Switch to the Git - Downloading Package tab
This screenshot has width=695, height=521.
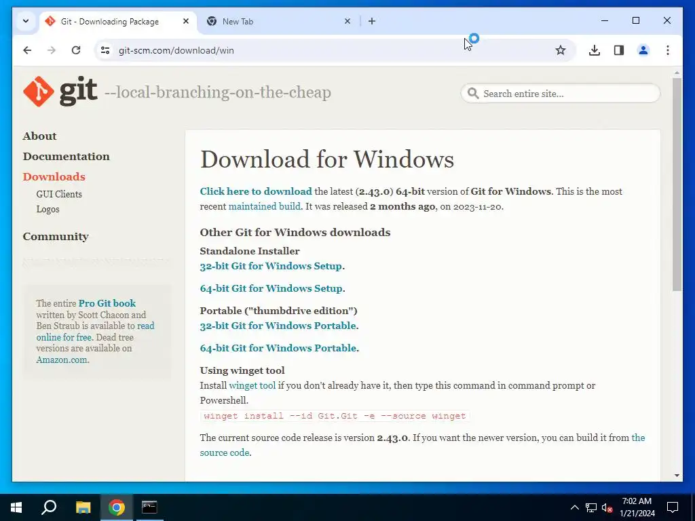pos(109,21)
